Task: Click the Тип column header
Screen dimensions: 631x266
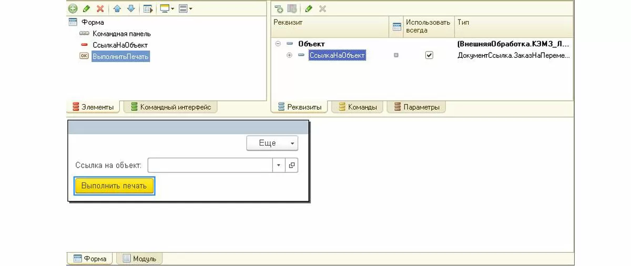Action: pos(514,26)
